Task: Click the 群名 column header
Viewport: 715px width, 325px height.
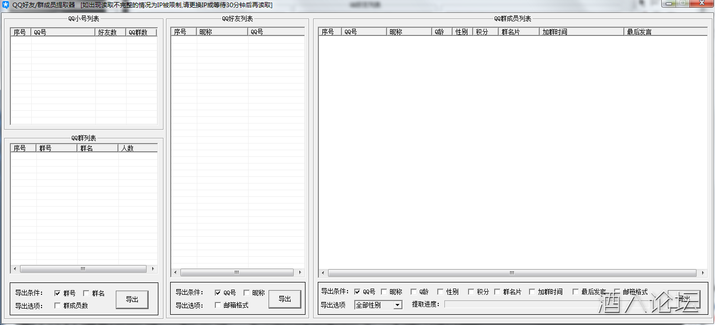Action: tap(98, 148)
